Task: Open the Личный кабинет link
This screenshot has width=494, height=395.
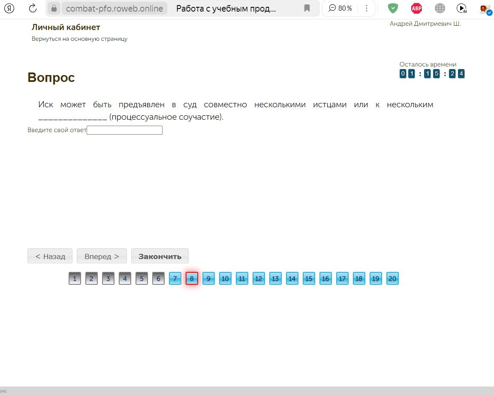Action: click(x=66, y=27)
